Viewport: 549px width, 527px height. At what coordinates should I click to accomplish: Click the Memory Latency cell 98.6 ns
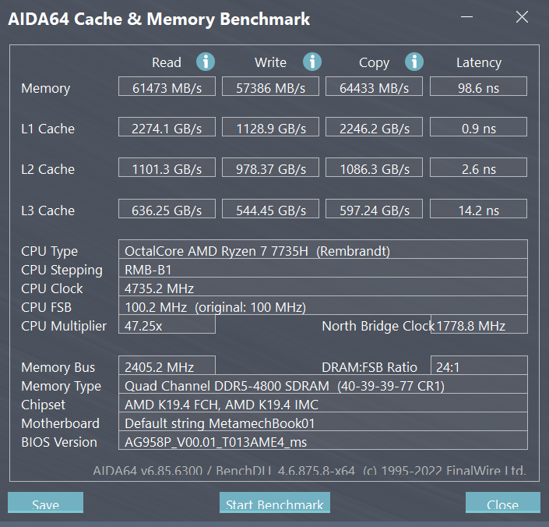pos(478,88)
